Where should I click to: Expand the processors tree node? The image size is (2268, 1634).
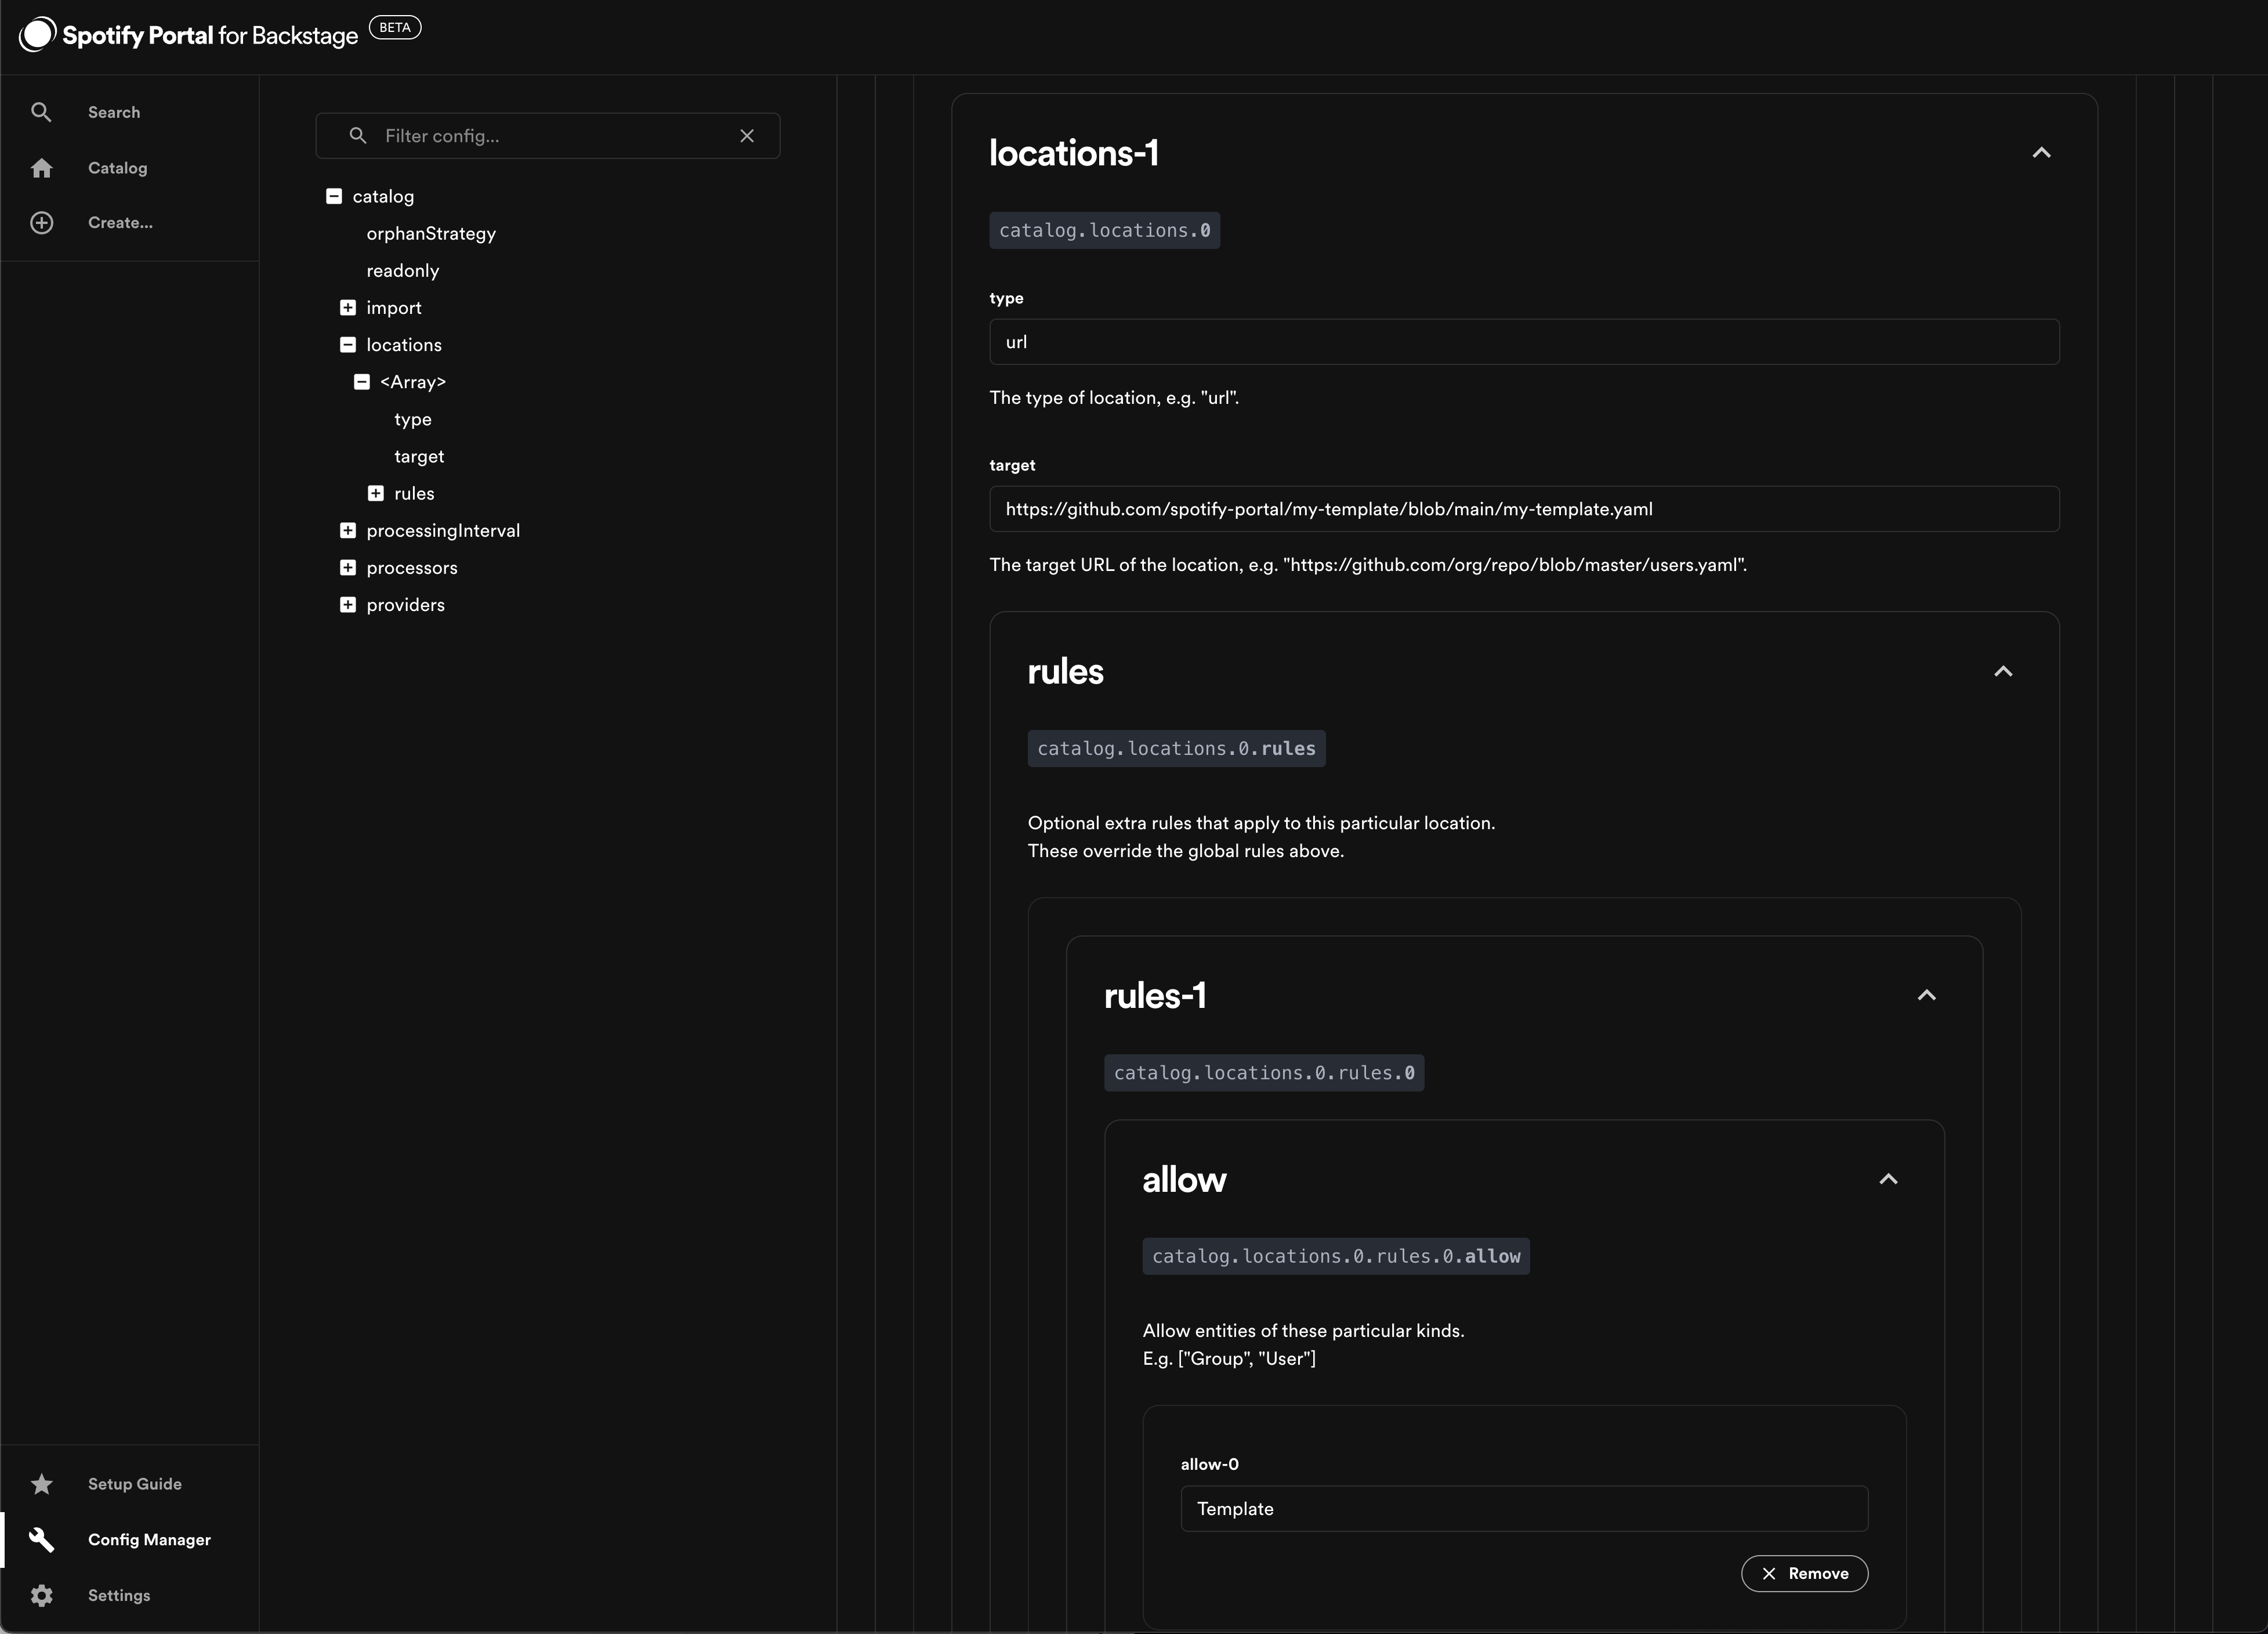click(x=348, y=567)
